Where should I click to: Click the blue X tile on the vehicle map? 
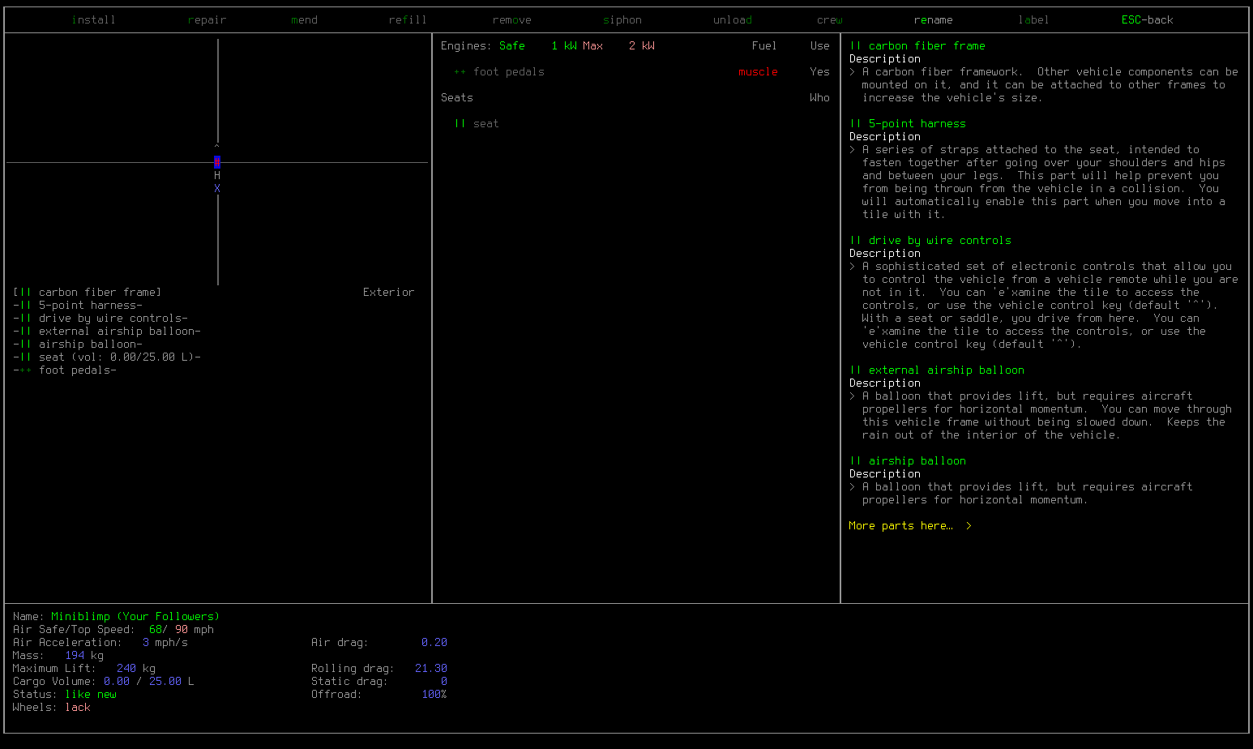(x=217, y=188)
